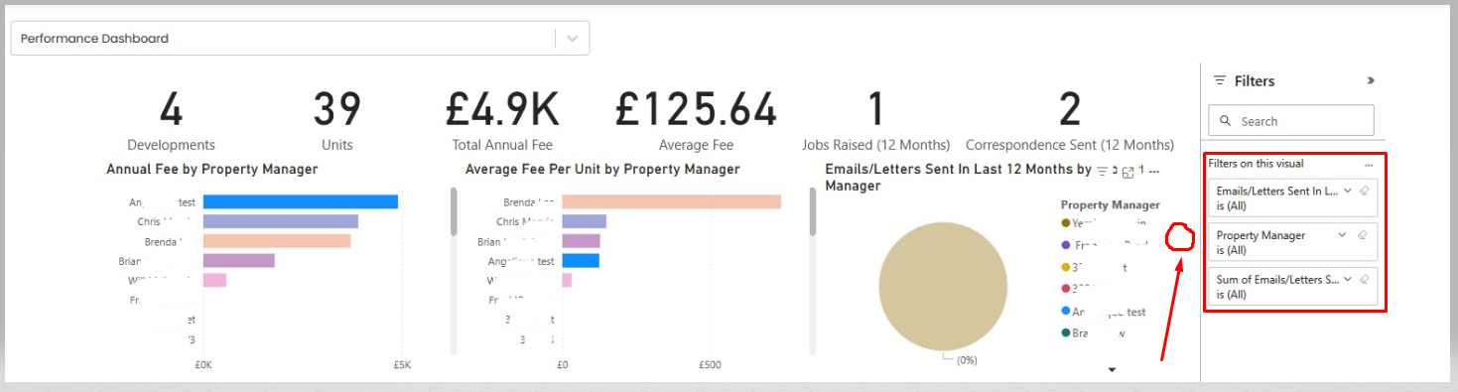Open the Performance Dashboard dropdown
Image resolution: width=1458 pixels, height=392 pixels.
pos(573,39)
